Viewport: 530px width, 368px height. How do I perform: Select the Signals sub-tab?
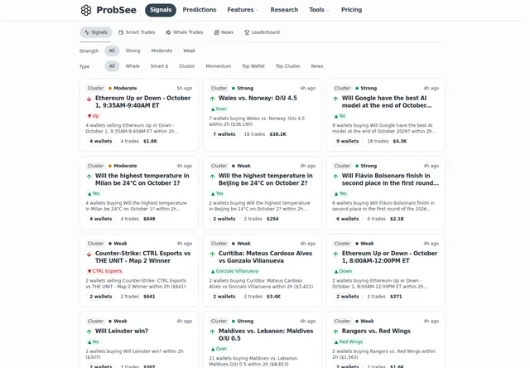click(x=96, y=32)
